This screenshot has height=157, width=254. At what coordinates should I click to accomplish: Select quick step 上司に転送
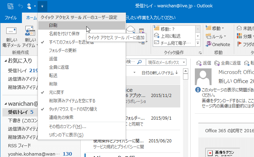[174, 36]
